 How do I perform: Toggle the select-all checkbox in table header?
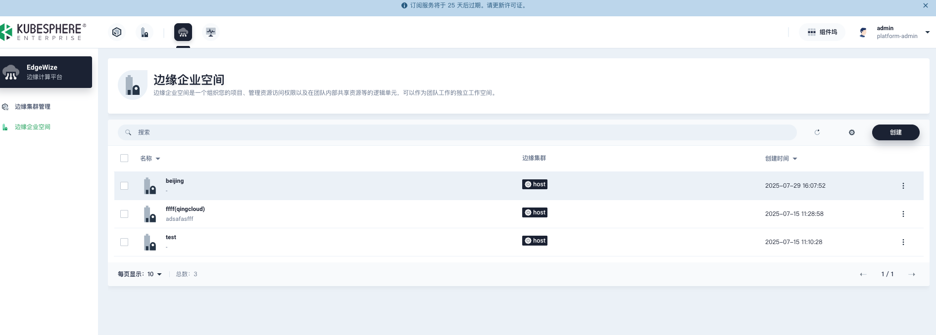coord(124,158)
